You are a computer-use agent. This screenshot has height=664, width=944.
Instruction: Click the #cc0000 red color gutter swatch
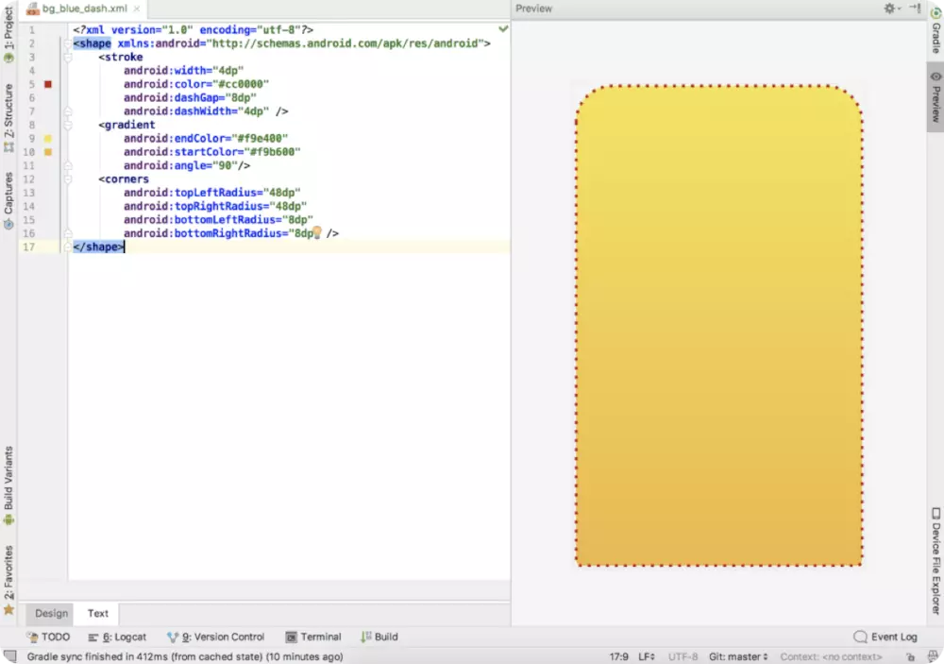point(48,84)
